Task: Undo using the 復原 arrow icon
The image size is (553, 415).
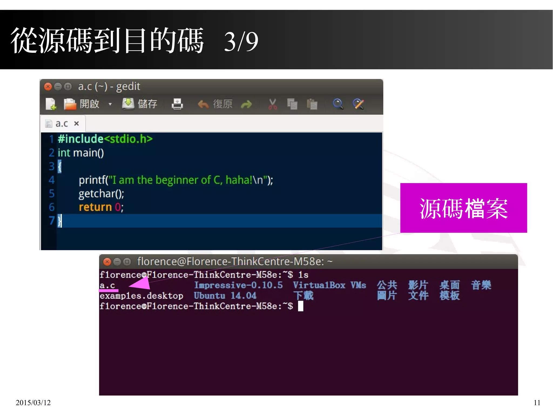Action: tap(203, 104)
